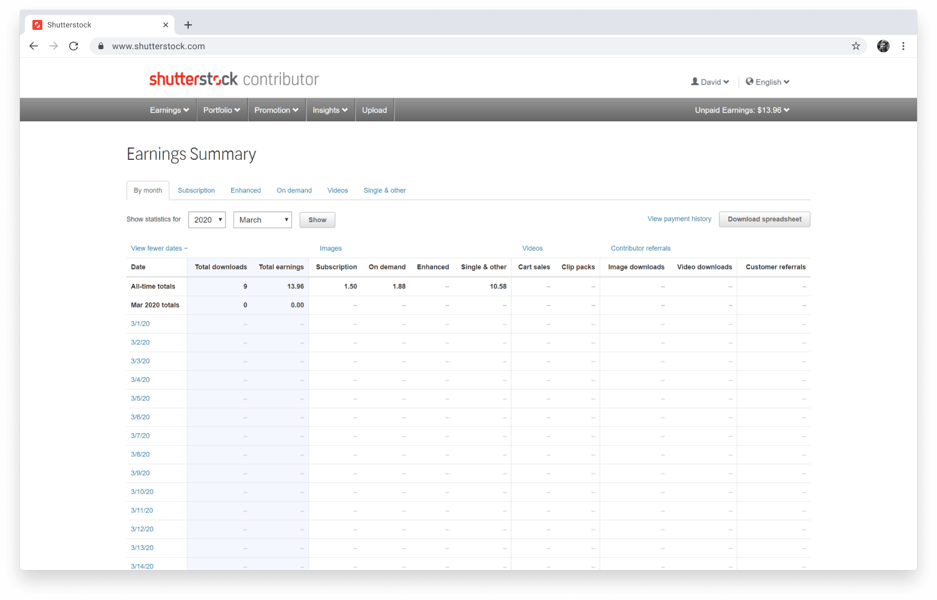
Task: Click the All-time Subscription 1.50 value
Action: [350, 286]
